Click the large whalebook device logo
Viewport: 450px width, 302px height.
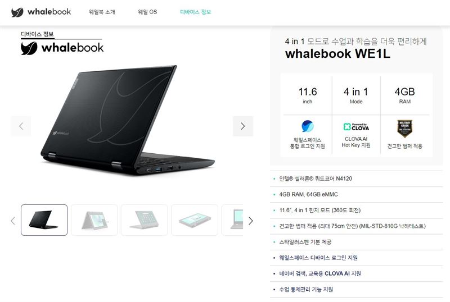(62, 48)
